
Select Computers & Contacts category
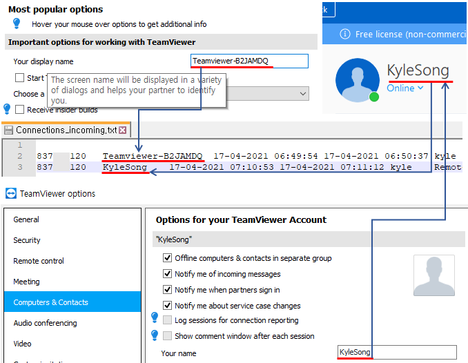tap(72, 302)
